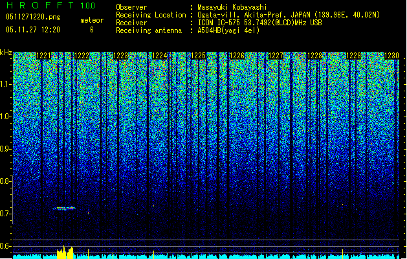The width and height of the screenshot is (407, 259).
Task: Click the 0.9 frequency axis label
Action: (x=6, y=149)
